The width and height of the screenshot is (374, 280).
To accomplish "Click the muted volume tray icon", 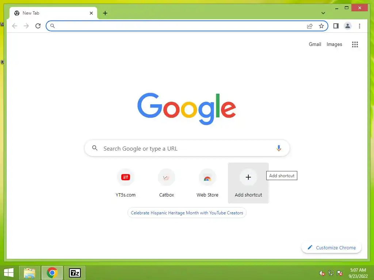I will [x=322, y=273].
